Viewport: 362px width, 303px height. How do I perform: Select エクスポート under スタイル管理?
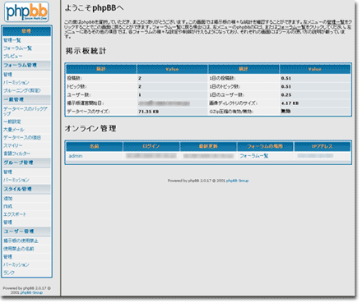[x=15, y=214]
